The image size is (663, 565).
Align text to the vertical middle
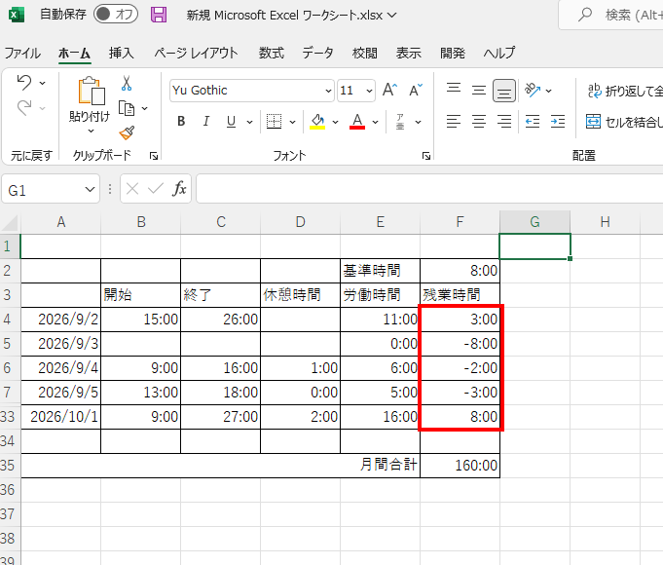coord(479,91)
